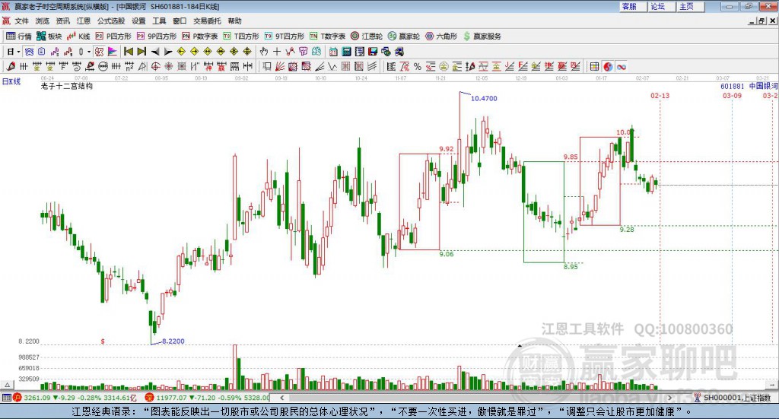
Task: Select the red pencil drawing tool
Action: pos(11,66)
